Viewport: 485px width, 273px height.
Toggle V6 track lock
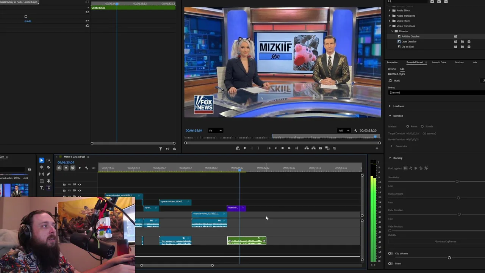(64, 184)
